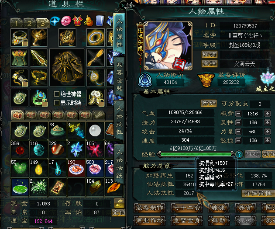Select the first red chest bag icon

point(17,115)
